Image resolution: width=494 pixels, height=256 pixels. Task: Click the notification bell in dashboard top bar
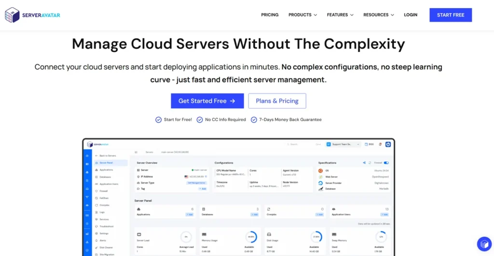point(380,144)
